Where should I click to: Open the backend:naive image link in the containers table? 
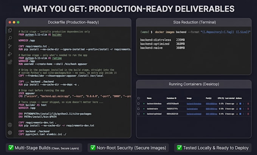tap(192, 109)
